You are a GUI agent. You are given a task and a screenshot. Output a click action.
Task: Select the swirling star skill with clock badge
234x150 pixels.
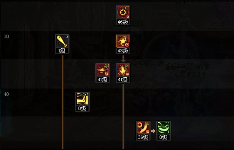coord(123,41)
